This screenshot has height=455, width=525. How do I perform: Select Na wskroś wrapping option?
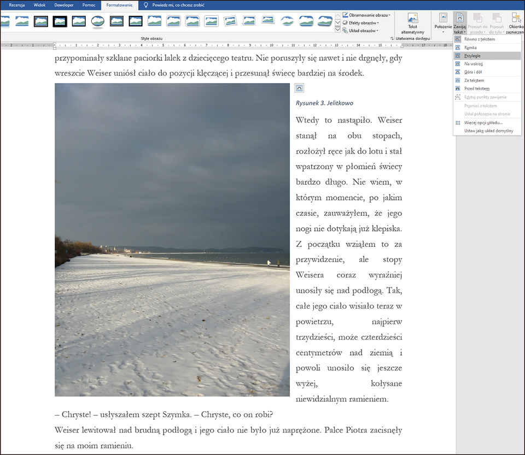pyautogui.click(x=473, y=64)
